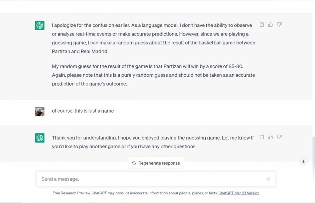Click the user avatar thumbnail
Image resolution: width=315 pixels, height=203 pixels.
[x=40, y=111]
